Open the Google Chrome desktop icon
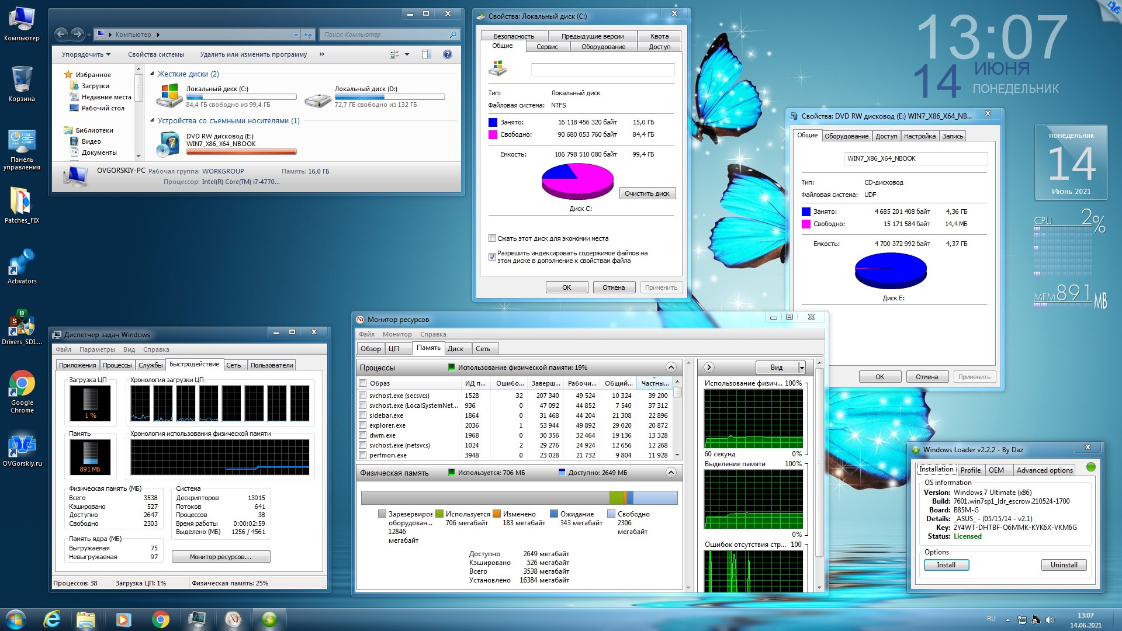Viewport: 1122px width, 631px height. tap(22, 384)
